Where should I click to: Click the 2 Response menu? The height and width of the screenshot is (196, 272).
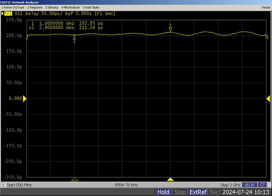point(34,7)
